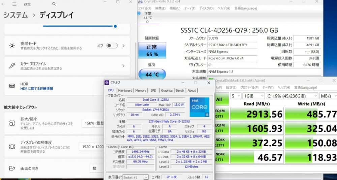Click the CrystalDiskInfo title bar icon

[x=140, y=1]
